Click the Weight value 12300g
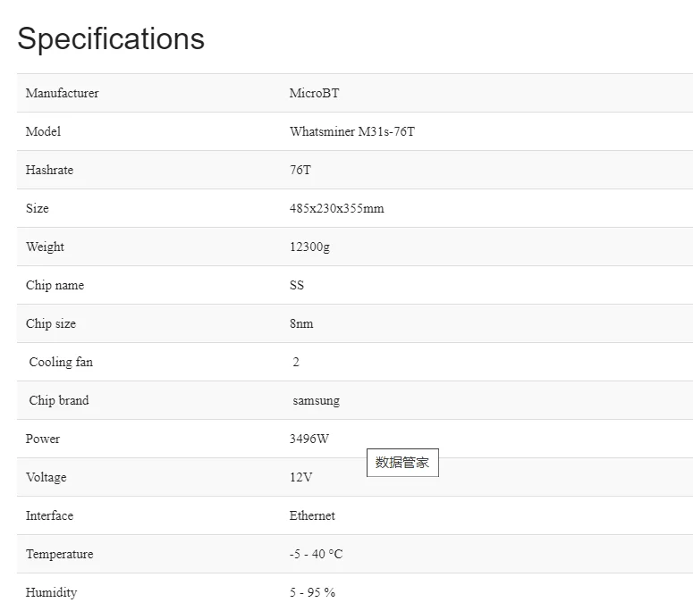 click(309, 247)
